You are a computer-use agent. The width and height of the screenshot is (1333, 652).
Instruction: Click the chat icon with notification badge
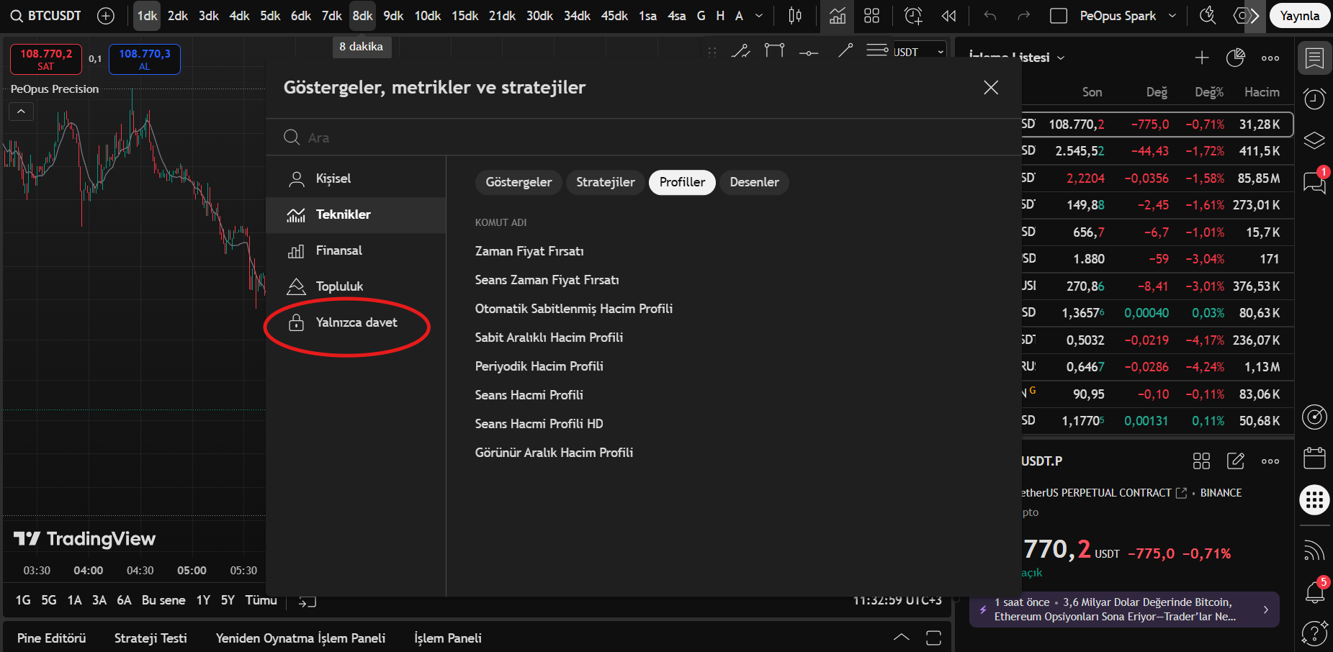click(x=1314, y=182)
